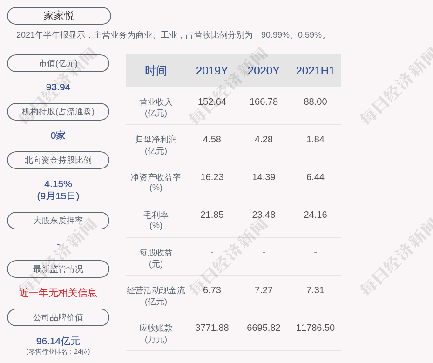Screen dimensions: 433x363
Task: Click ROE value 14.39
Action: [x=264, y=177]
